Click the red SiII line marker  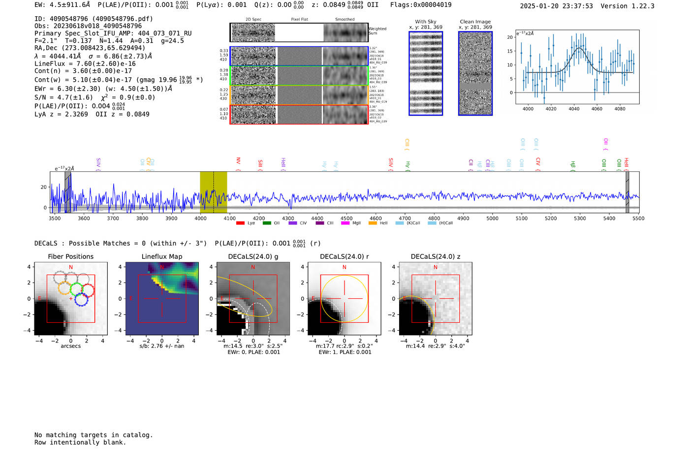(260, 165)
